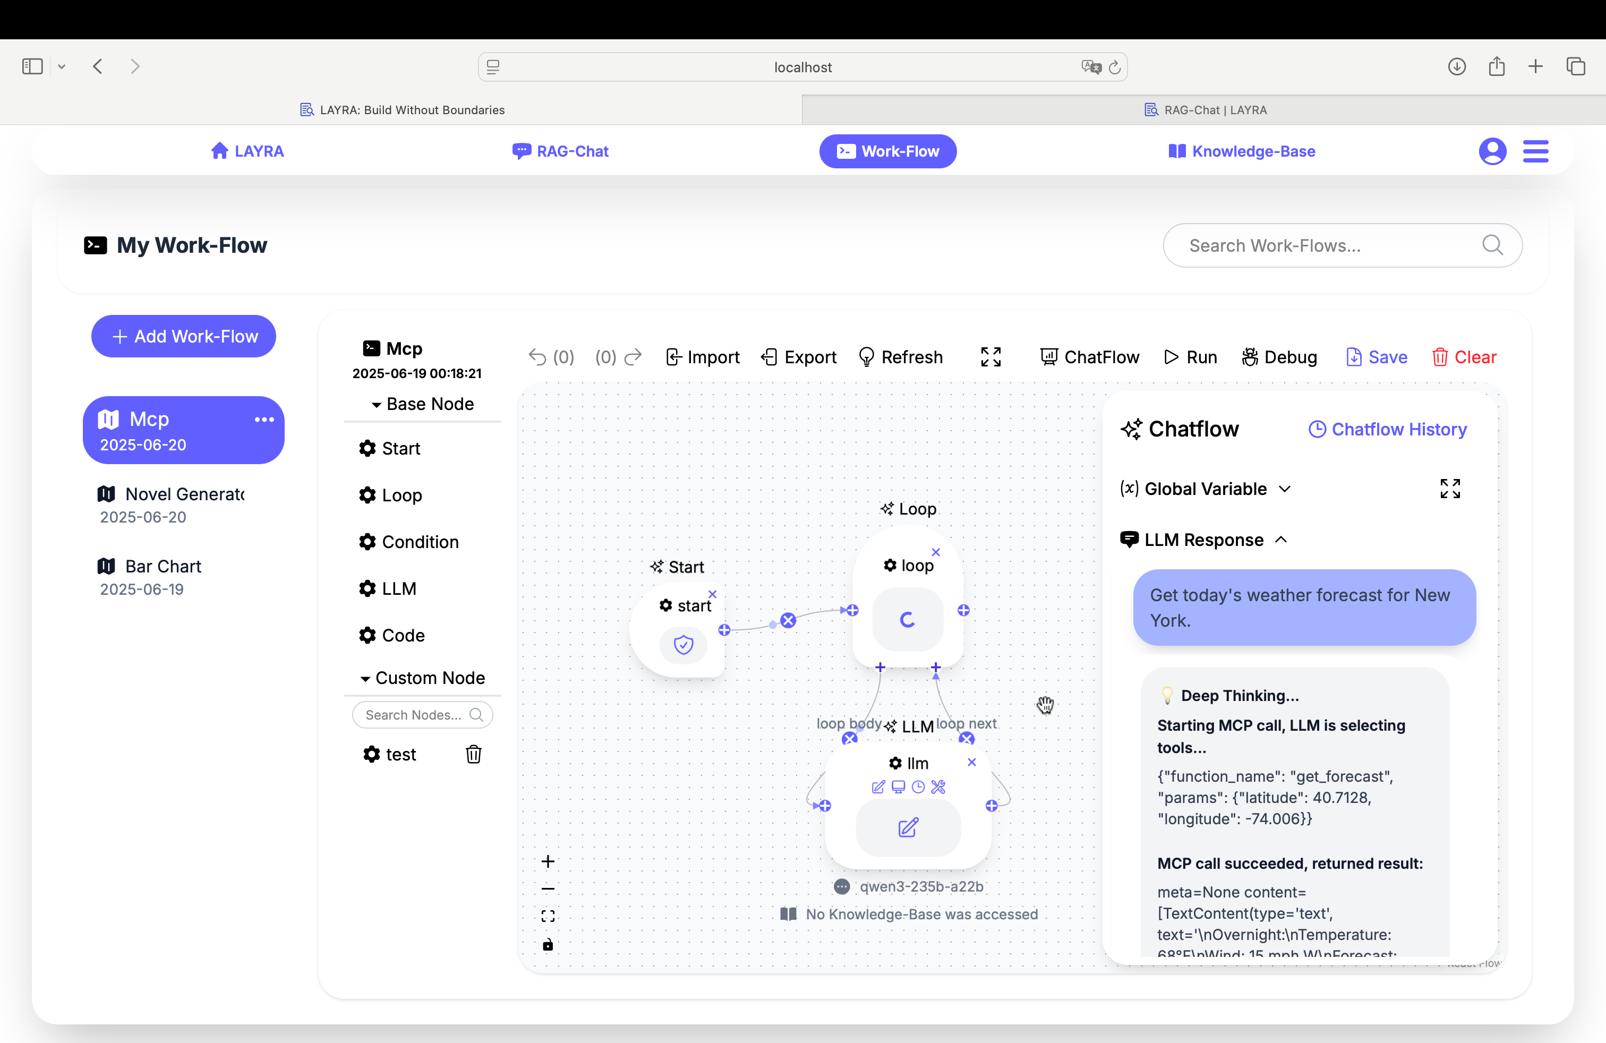Fit view using canvas control icon

[548, 916]
